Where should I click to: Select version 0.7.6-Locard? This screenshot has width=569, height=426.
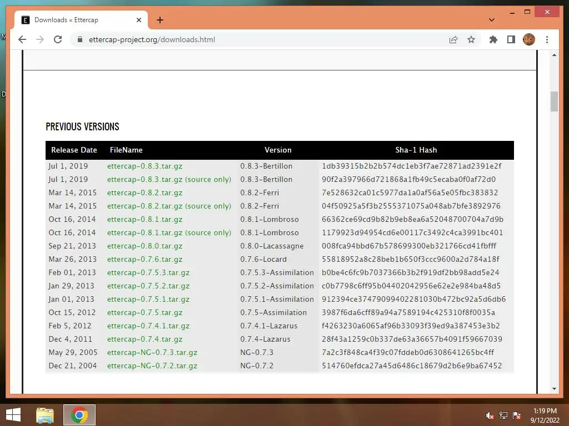263,260
